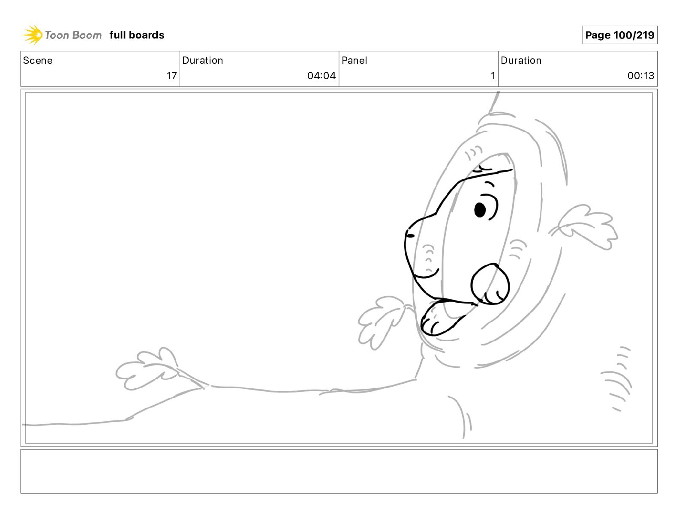Click the 'Panel' header label

pyautogui.click(x=355, y=60)
